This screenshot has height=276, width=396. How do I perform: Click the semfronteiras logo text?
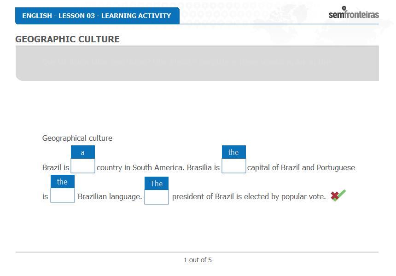[x=353, y=15]
